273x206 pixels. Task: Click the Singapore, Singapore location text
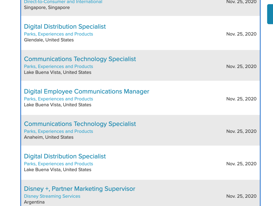click(47, 8)
